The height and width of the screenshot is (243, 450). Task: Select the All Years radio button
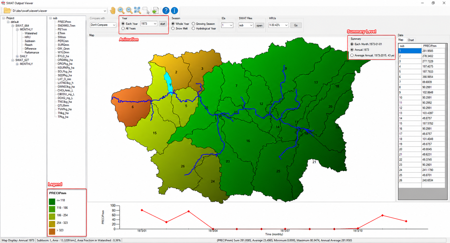pos(123,28)
